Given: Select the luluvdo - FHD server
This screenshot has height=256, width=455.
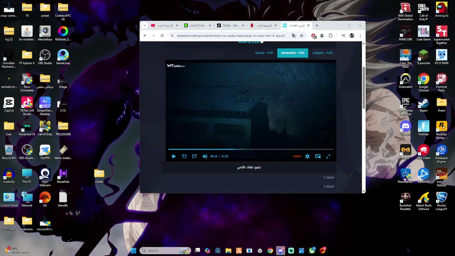Looking at the screenshot, I should point(264,53).
